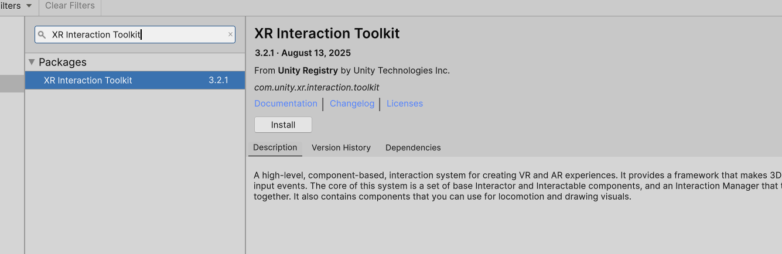The height and width of the screenshot is (254, 782).
Task: Click the 3.2.1 · August 13, 2025 version line
Action: point(303,53)
